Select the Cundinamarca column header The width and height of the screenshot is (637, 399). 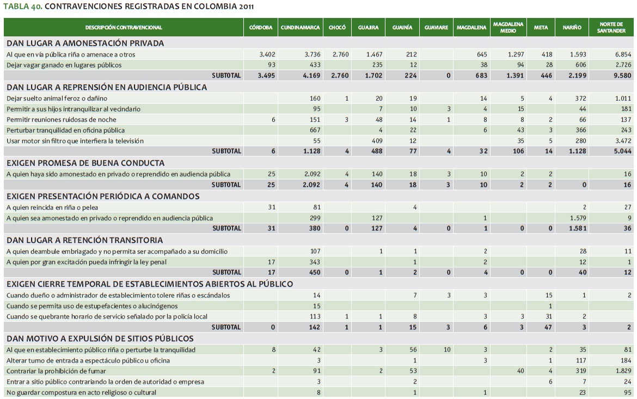click(x=299, y=27)
